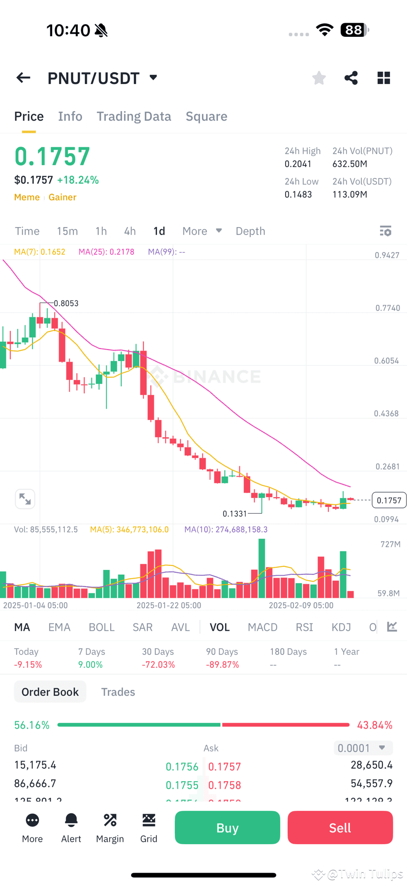Viewport: 407px width, 885px height.
Task: Open the 0.0001 precision dropdown
Action: pyautogui.click(x=363, y=747)
